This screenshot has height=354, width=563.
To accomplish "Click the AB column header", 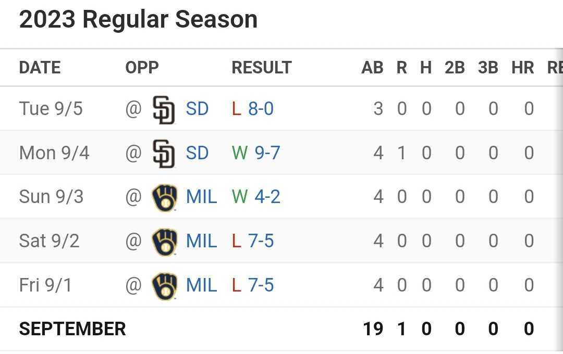I will point(372,68).
